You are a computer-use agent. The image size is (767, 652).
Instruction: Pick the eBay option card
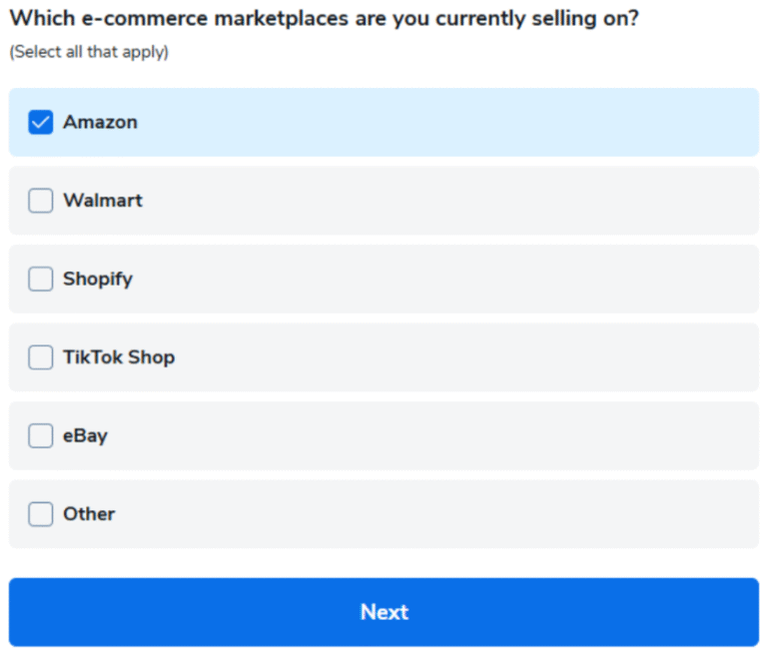[383, 435]
